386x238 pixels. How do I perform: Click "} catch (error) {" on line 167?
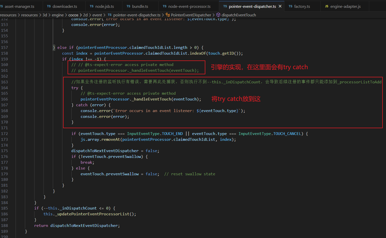(91, 105)
